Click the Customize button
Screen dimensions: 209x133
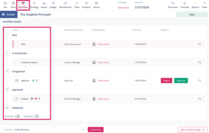[x=95, y=130]
